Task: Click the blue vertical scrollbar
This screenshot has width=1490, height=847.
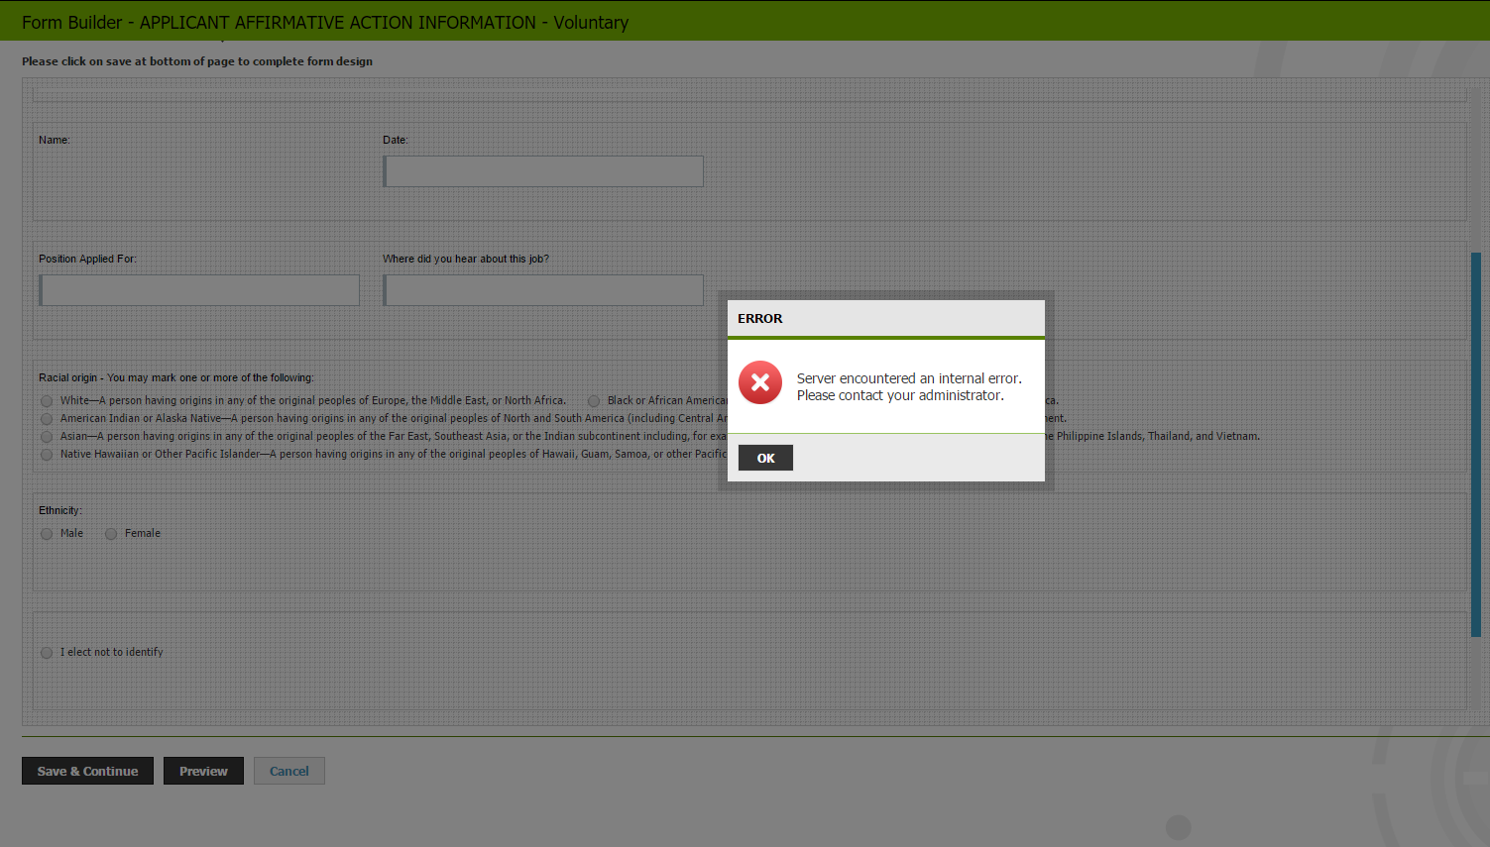Action: click(1475, 444)
